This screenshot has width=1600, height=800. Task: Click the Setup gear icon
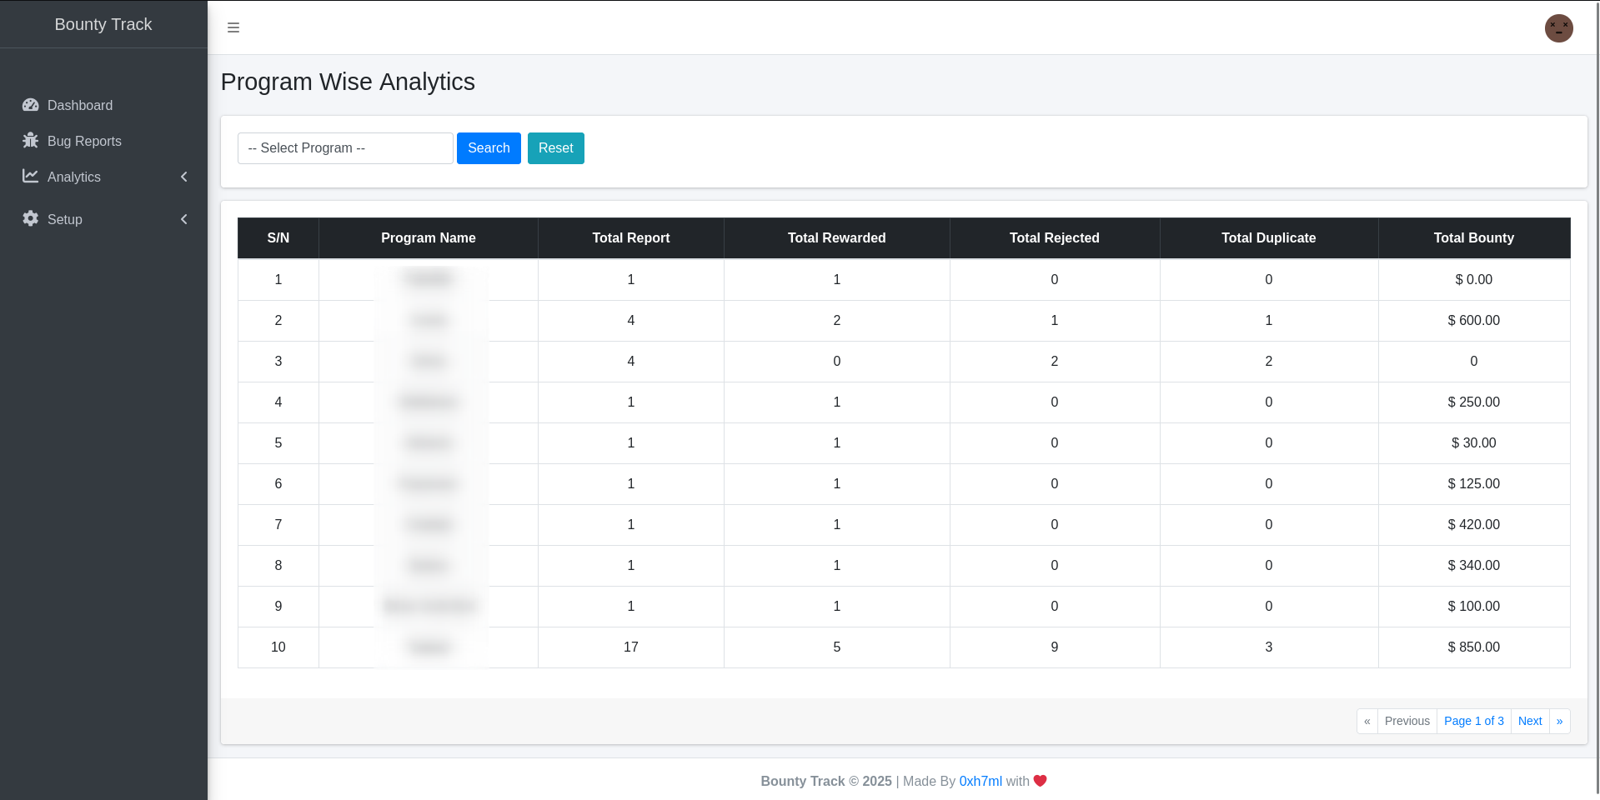31,218
